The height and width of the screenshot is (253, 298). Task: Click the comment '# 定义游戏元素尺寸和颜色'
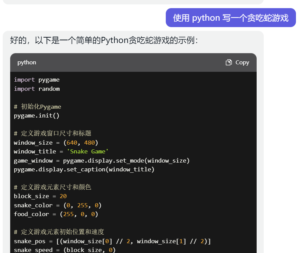(x=53, y=187)
